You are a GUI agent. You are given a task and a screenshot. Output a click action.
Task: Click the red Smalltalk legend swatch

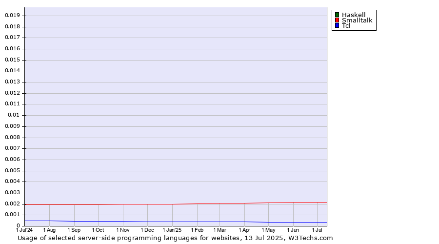click(337, 20)
